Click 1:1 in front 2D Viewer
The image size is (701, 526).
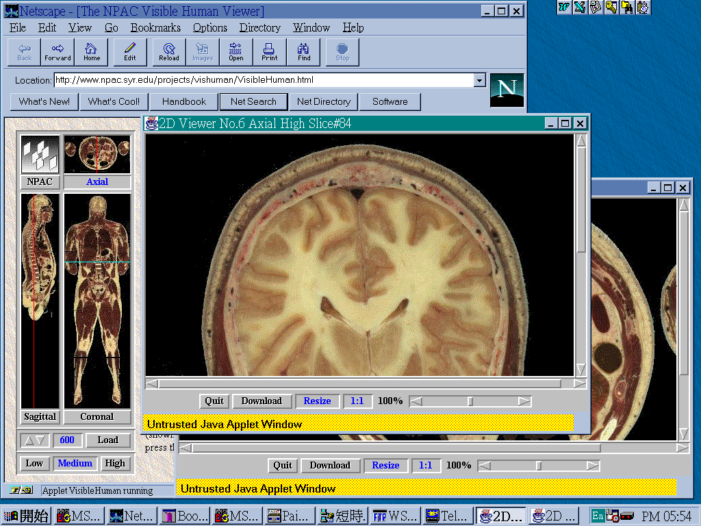(x=357, y=401)
